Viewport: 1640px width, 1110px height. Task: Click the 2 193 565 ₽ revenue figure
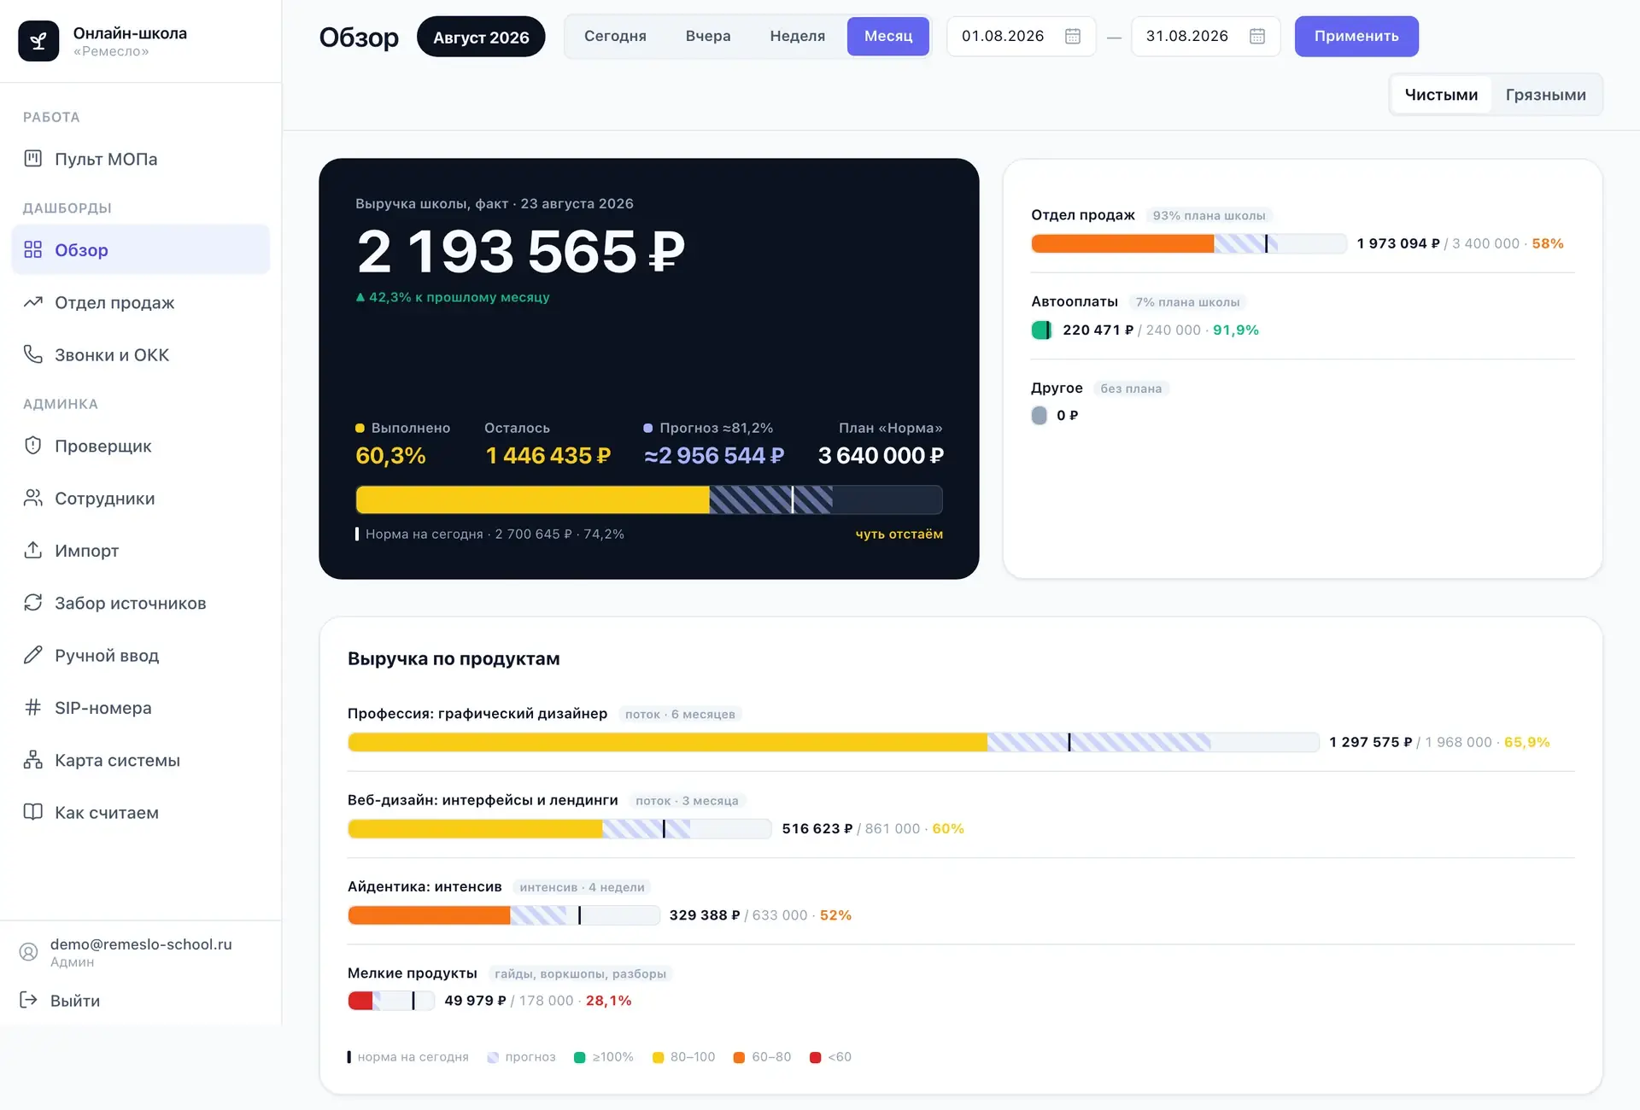tap(520, 251)
